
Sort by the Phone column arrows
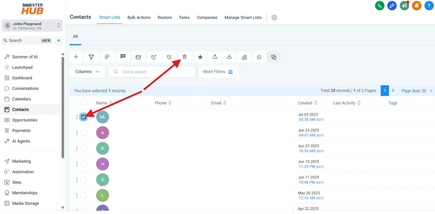click(x=170, y=103)
